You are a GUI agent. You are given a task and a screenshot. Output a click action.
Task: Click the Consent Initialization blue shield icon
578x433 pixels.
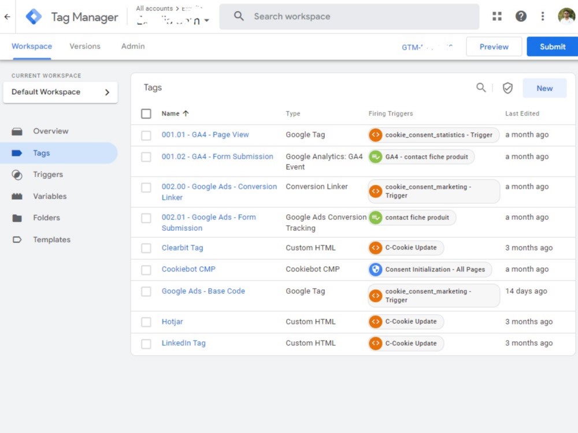(376, 270)
